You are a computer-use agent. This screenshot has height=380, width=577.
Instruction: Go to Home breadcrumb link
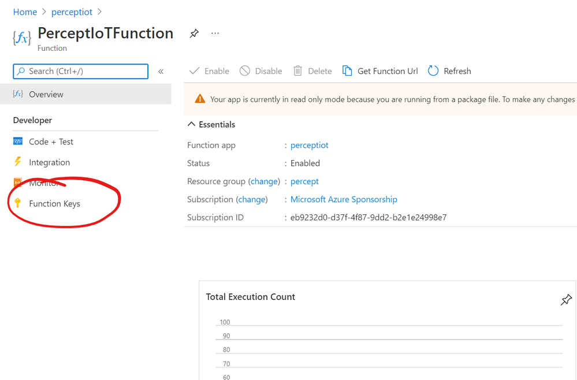tap(25, 12)
